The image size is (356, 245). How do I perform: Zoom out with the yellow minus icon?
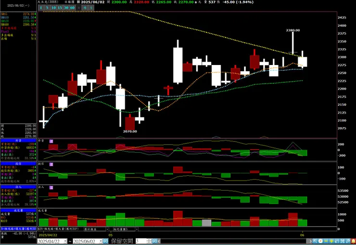[326, 241]
